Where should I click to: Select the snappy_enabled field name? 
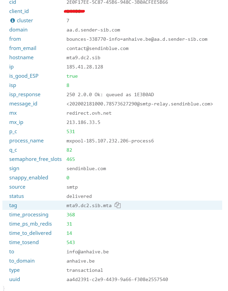[x=29, y=178]
